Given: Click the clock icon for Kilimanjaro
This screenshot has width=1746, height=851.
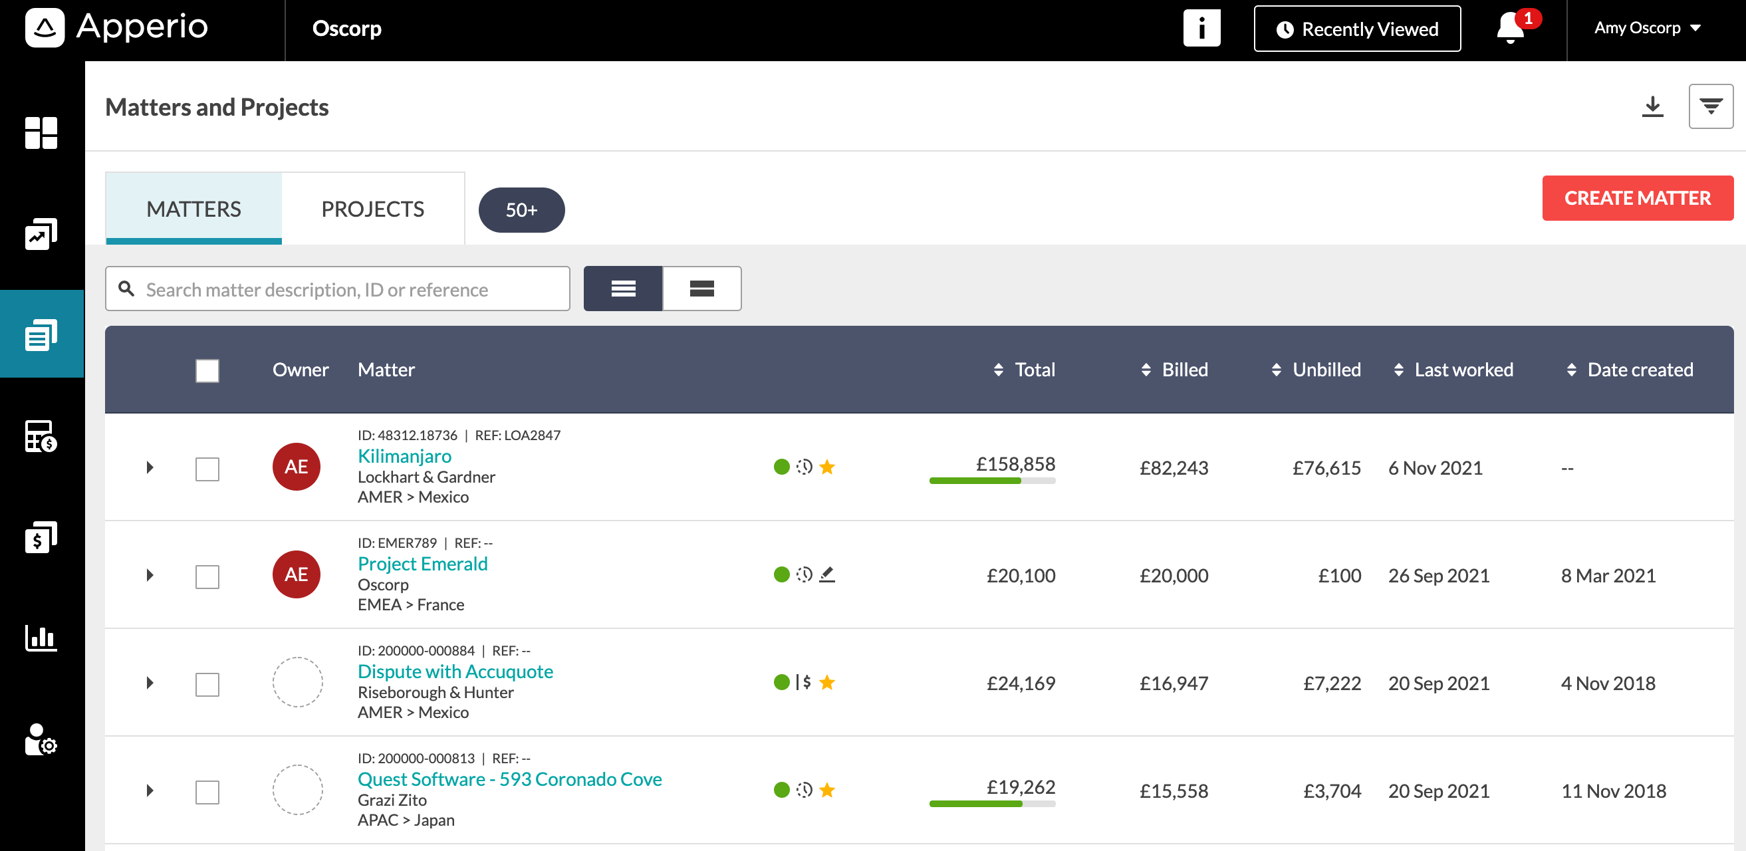Looking at the screenshot, I should [x=805, y=467].
